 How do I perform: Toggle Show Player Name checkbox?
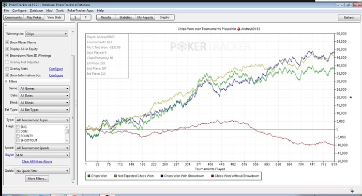[x=7, y=42]
